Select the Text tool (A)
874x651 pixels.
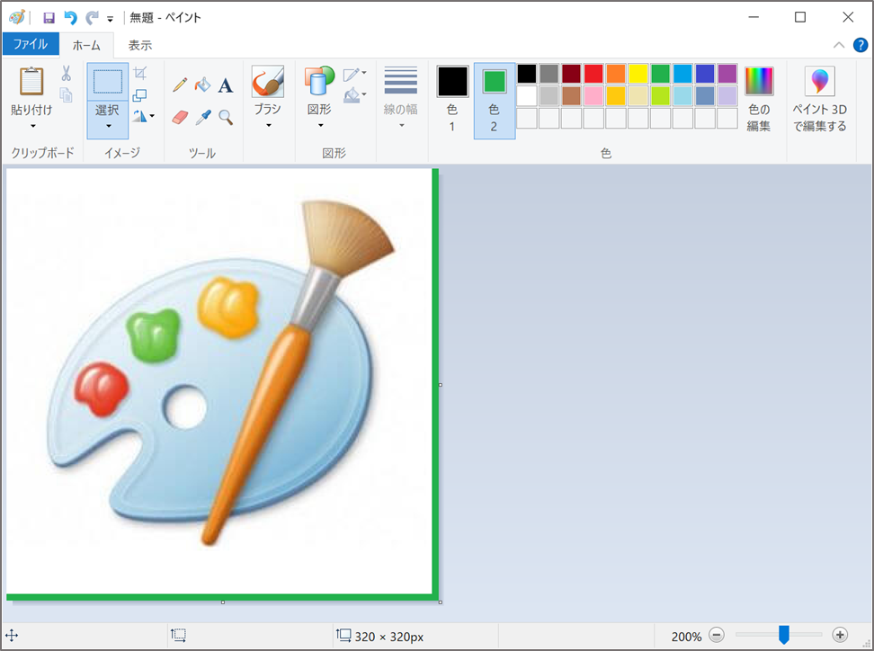pyautogui.click(x=225, y=85)
